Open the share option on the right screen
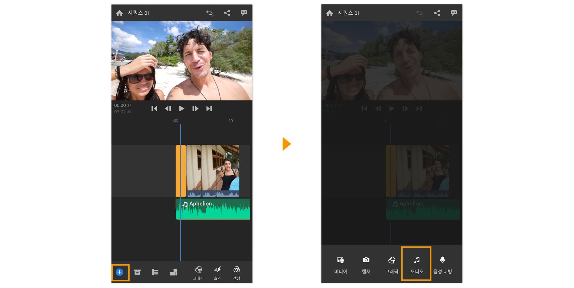574x288 pixels. (x=437, y=13)
